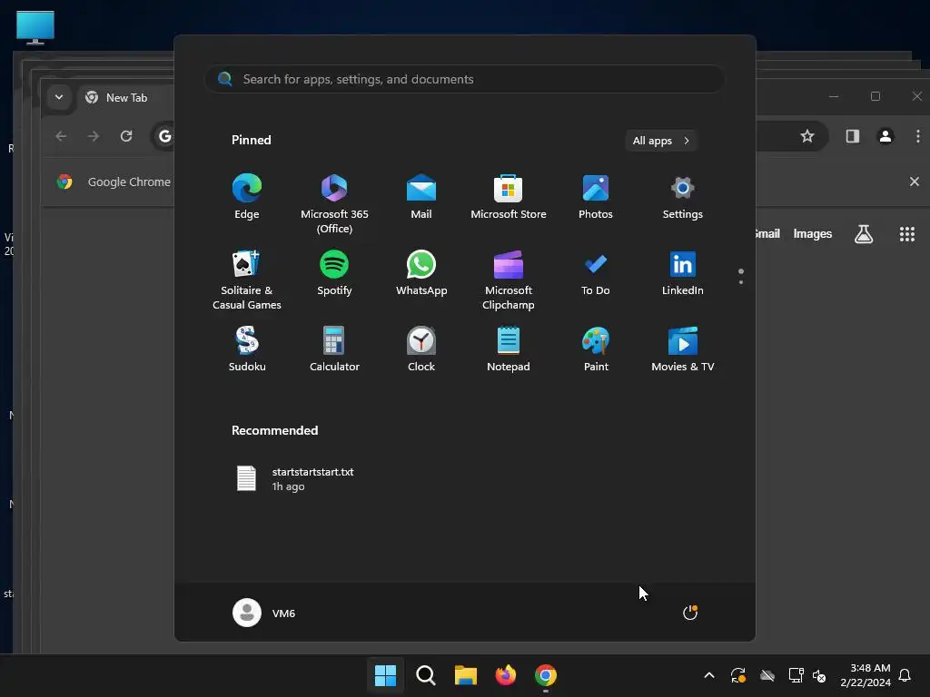Open the Clock app
This screenshot has height=697, width=930.
[x=421, y=349]
